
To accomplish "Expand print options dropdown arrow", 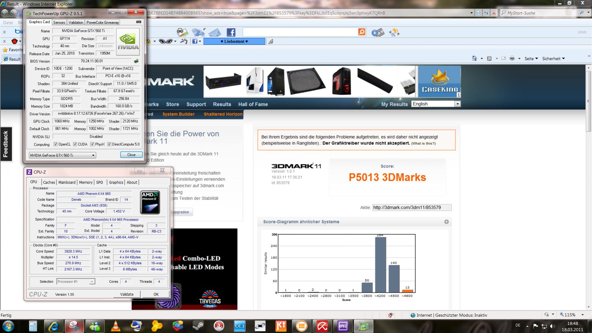I will [519, 59].
